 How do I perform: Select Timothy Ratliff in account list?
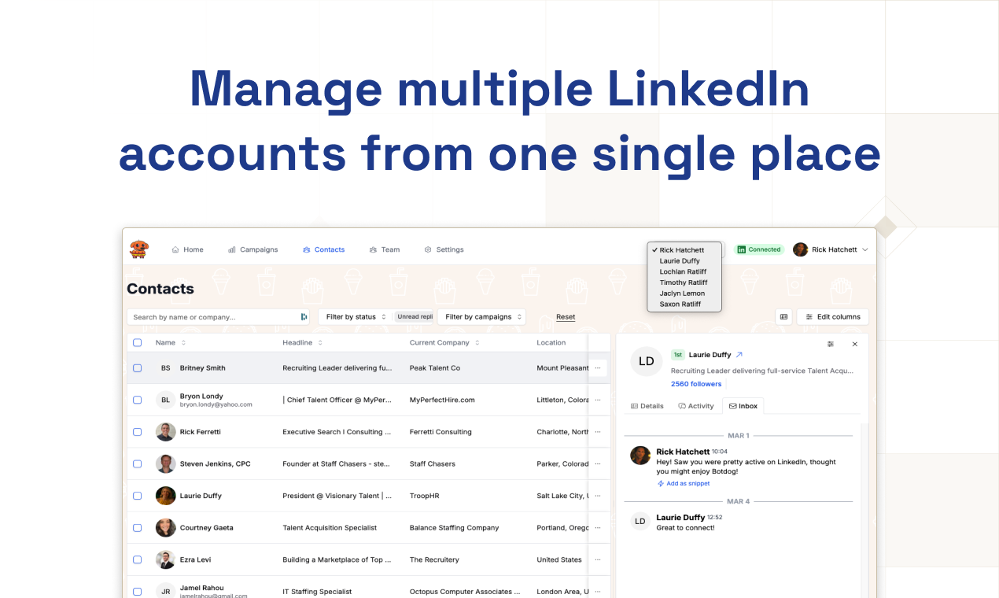pyautogui.click(x=684, y=282)
